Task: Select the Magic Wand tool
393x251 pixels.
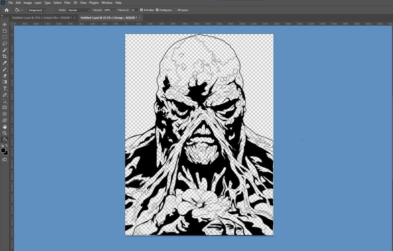Action: point(5,50)
